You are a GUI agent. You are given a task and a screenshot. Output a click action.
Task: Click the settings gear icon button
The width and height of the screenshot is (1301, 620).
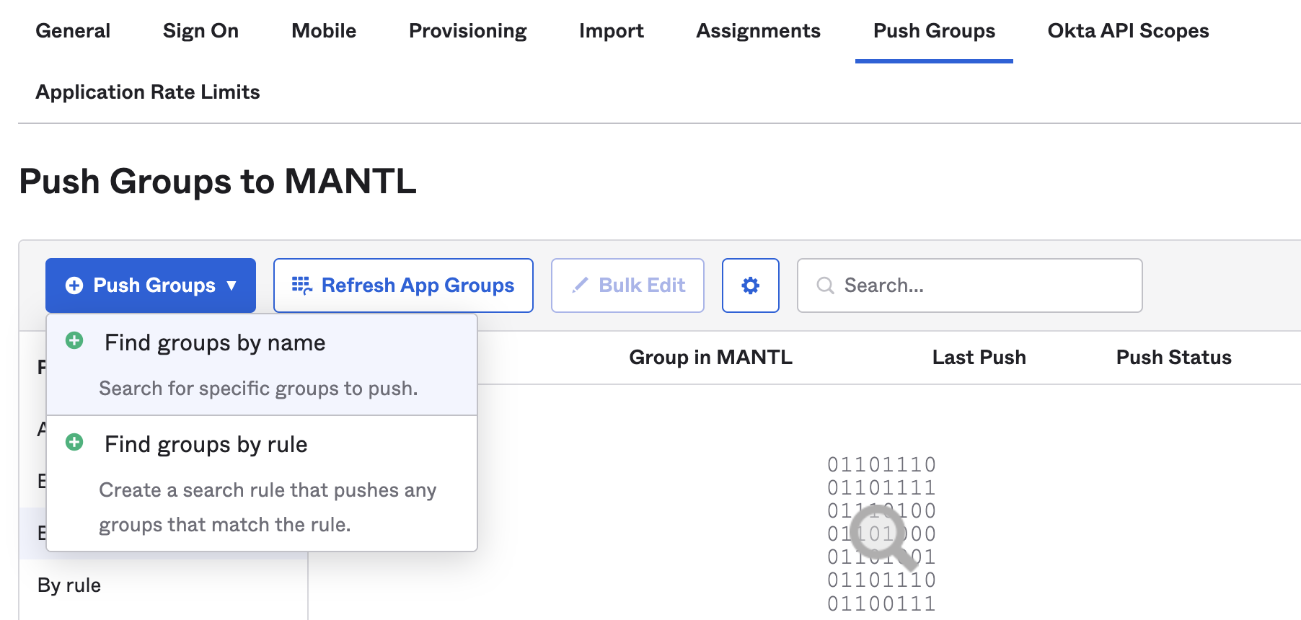click(x=750, y=285)
